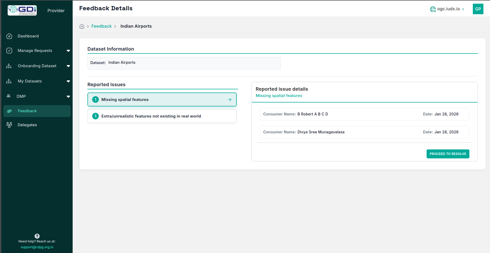The image size is (490, 253).
Task: Click the Manage Requests checkmark icon
Action: click(9, 51)
